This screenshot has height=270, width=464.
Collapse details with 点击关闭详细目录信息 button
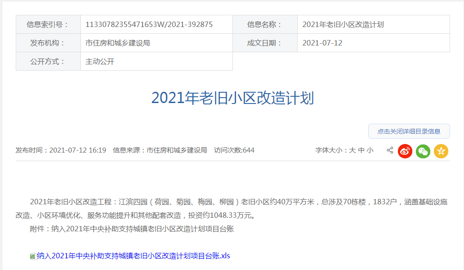point(409,131)
